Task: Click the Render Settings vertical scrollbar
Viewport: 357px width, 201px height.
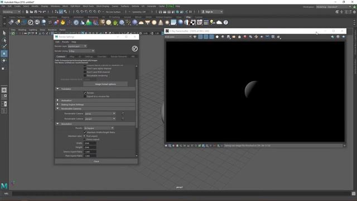Action: (137, 103)
